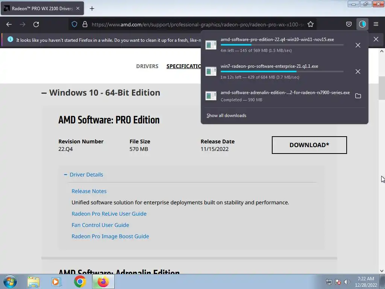The width and height of the screenshot is (385, 289).
Task: Click the adrenalin-edition download file icon
Action: tap(211, 96)
